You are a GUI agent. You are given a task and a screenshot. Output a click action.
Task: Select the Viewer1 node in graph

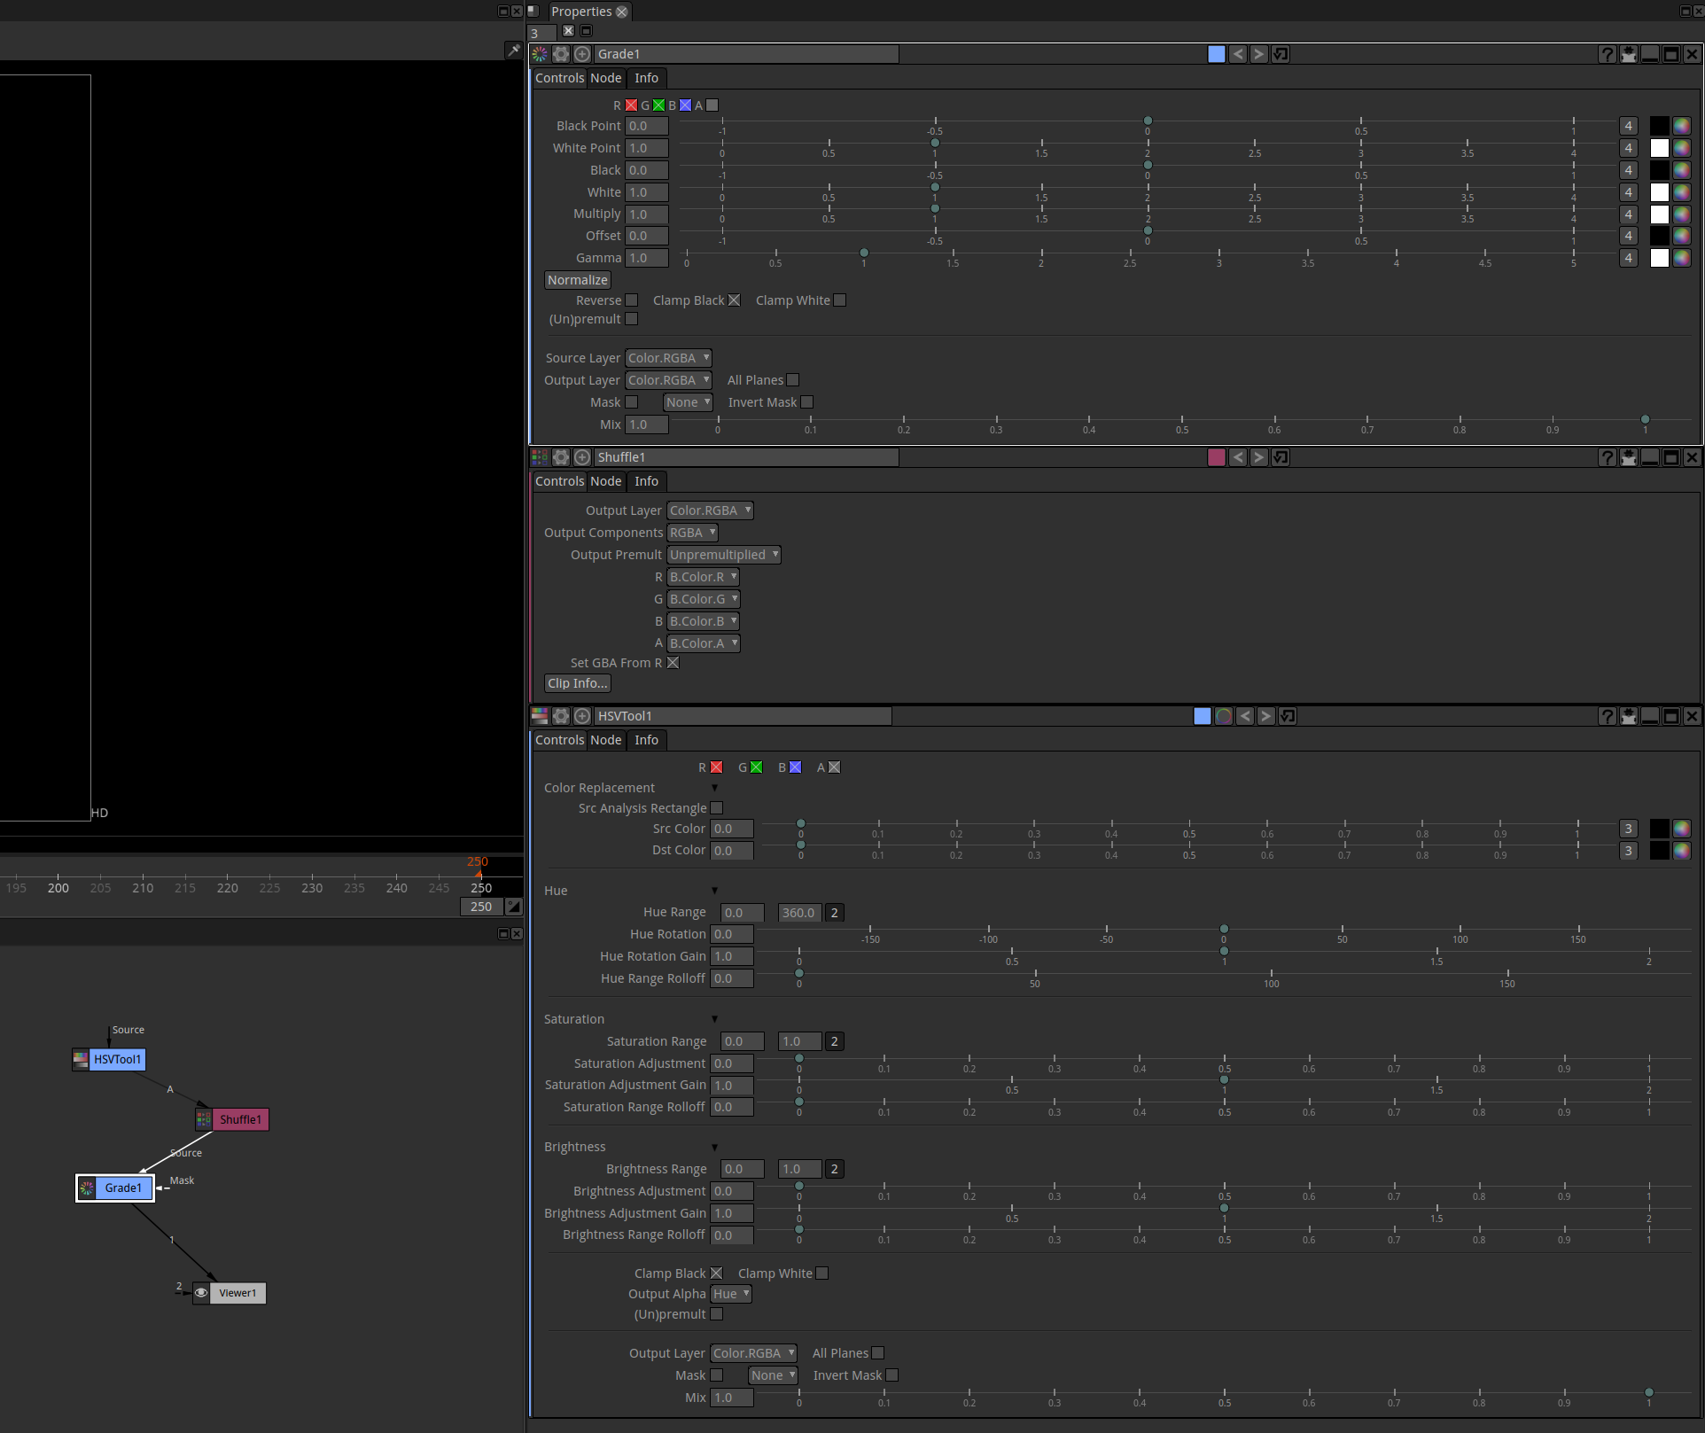point(237,1293)
